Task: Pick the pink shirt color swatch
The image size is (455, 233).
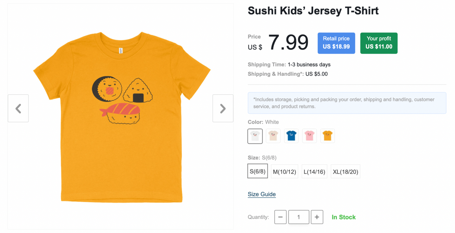Action: (x=309, y=136)
